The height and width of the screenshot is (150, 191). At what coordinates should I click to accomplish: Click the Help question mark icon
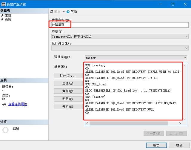68,12
